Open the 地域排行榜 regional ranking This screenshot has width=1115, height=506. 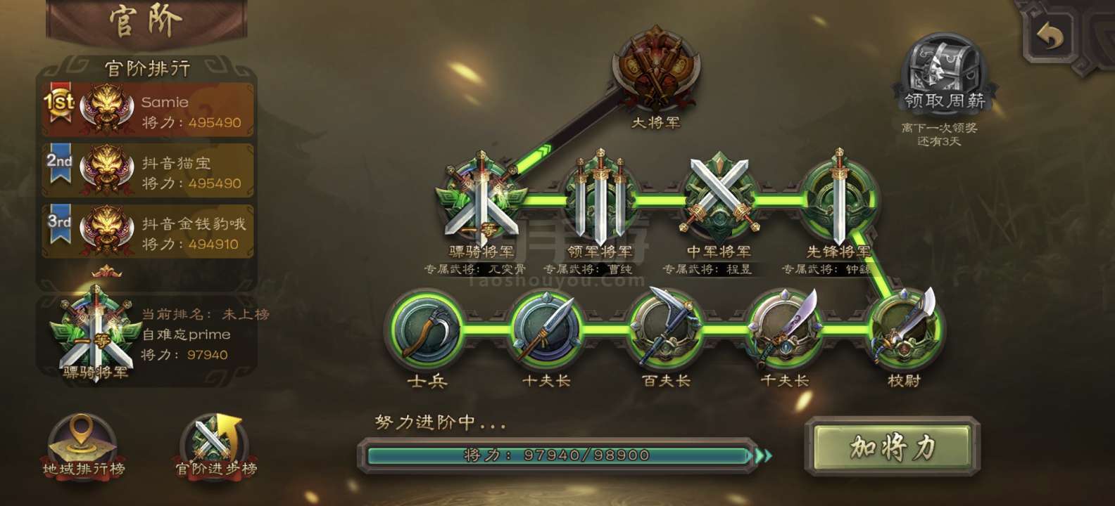pos(83,446)
